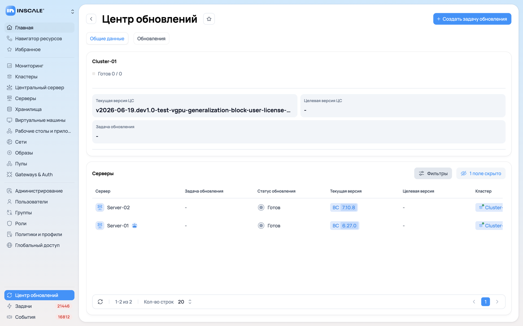
Task: Open the Cluster link in the Server-01 row
Action: pos(489,226)
